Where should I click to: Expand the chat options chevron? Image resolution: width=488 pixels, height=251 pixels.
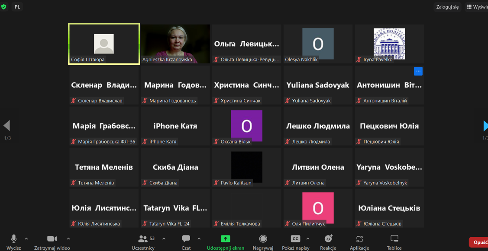pyautogui.click(x=199, y=238)
